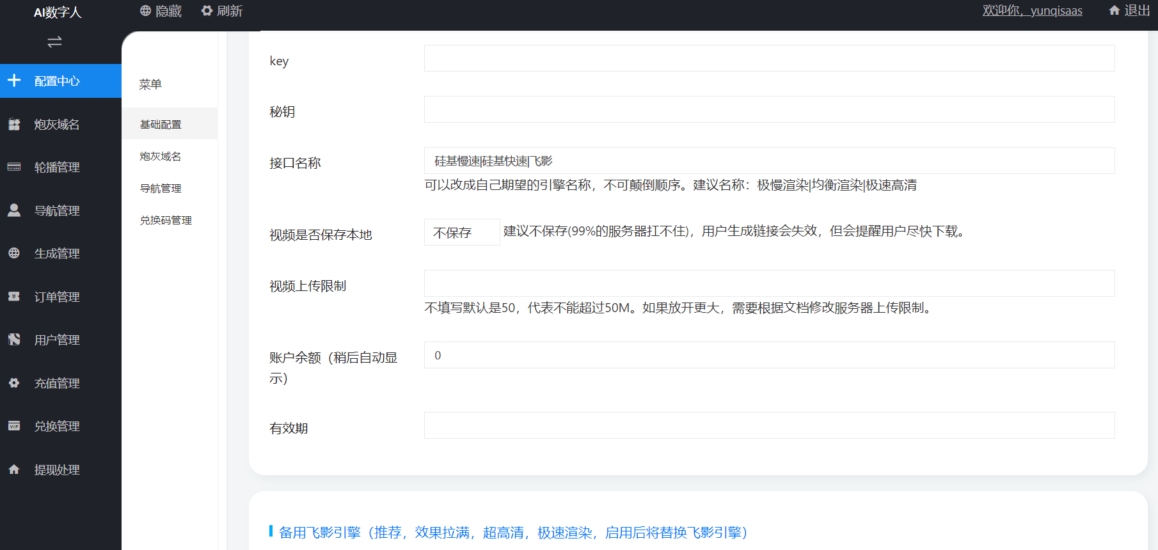Focus the key input field
1158x550 pixels.
(769, 58)
